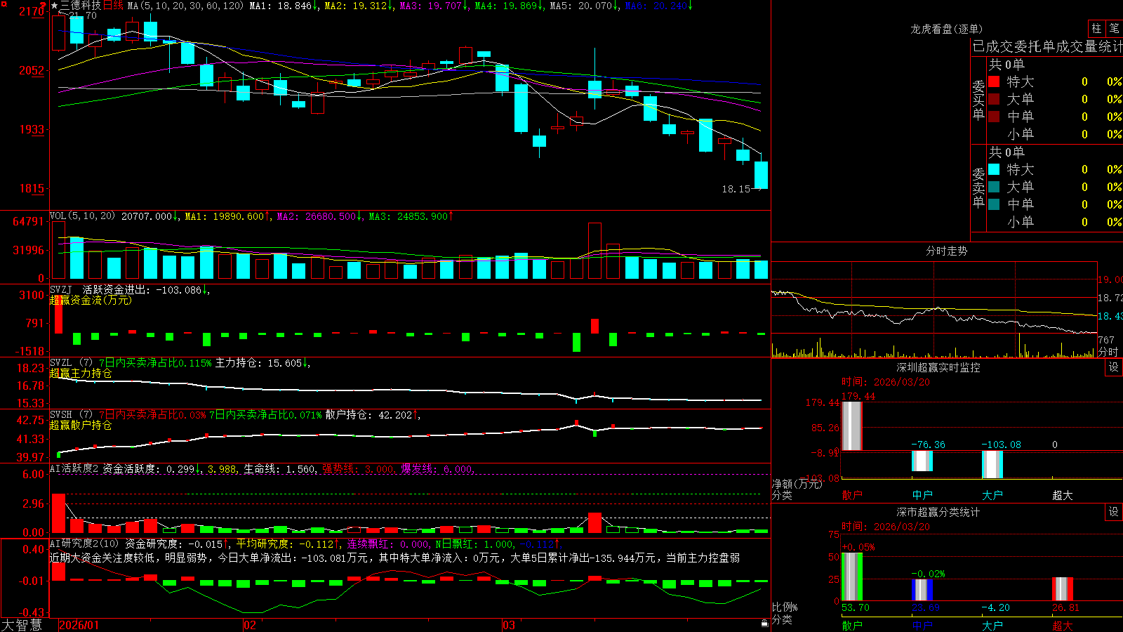Screen dimensions: 1123x632
Task: Click the dark red 大单 swatch under 委买单
Action: pos(994,99)
